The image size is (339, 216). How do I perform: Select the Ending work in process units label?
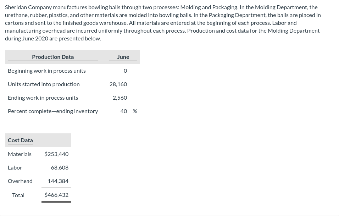43,98
